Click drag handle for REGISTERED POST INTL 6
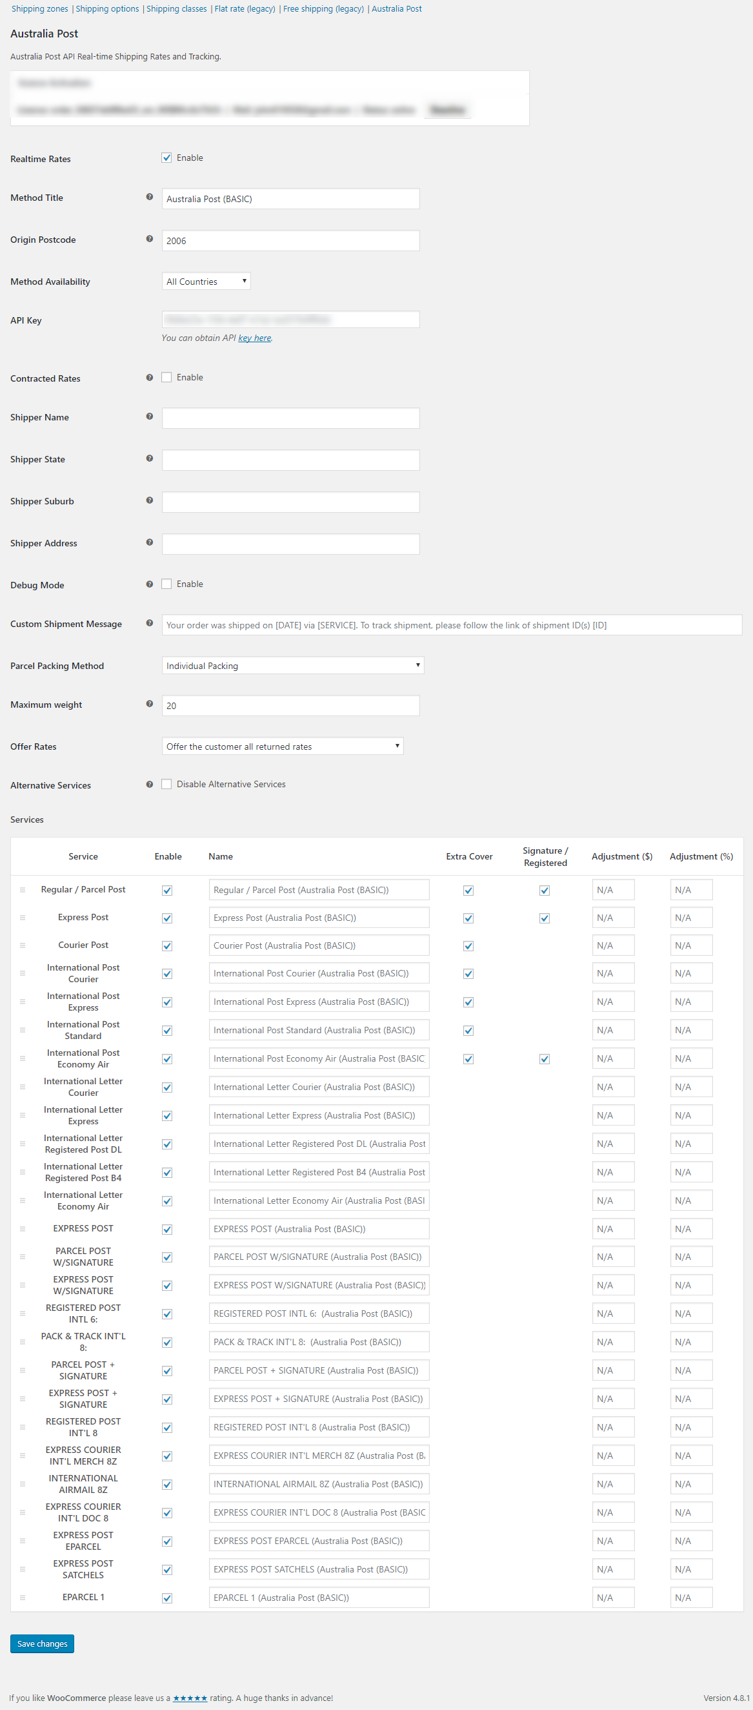Screen dimensions: 753x1710 23,1313
